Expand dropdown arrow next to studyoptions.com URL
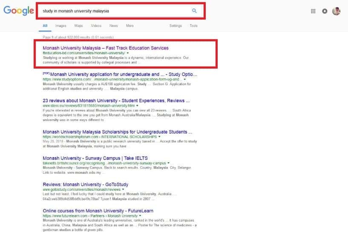Screen dimensions: 348x233 click(185, 80)
